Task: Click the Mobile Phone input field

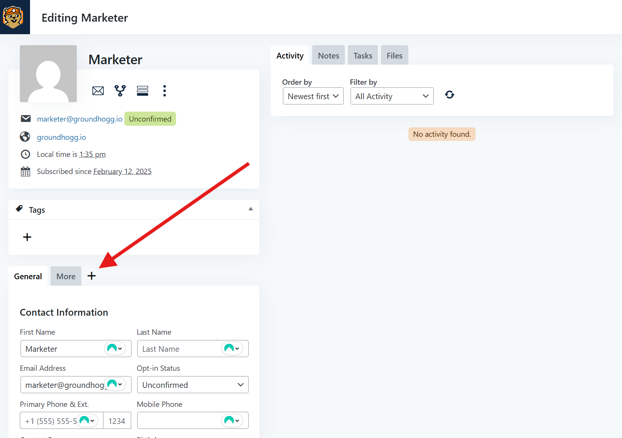Action: coord(193,421)
